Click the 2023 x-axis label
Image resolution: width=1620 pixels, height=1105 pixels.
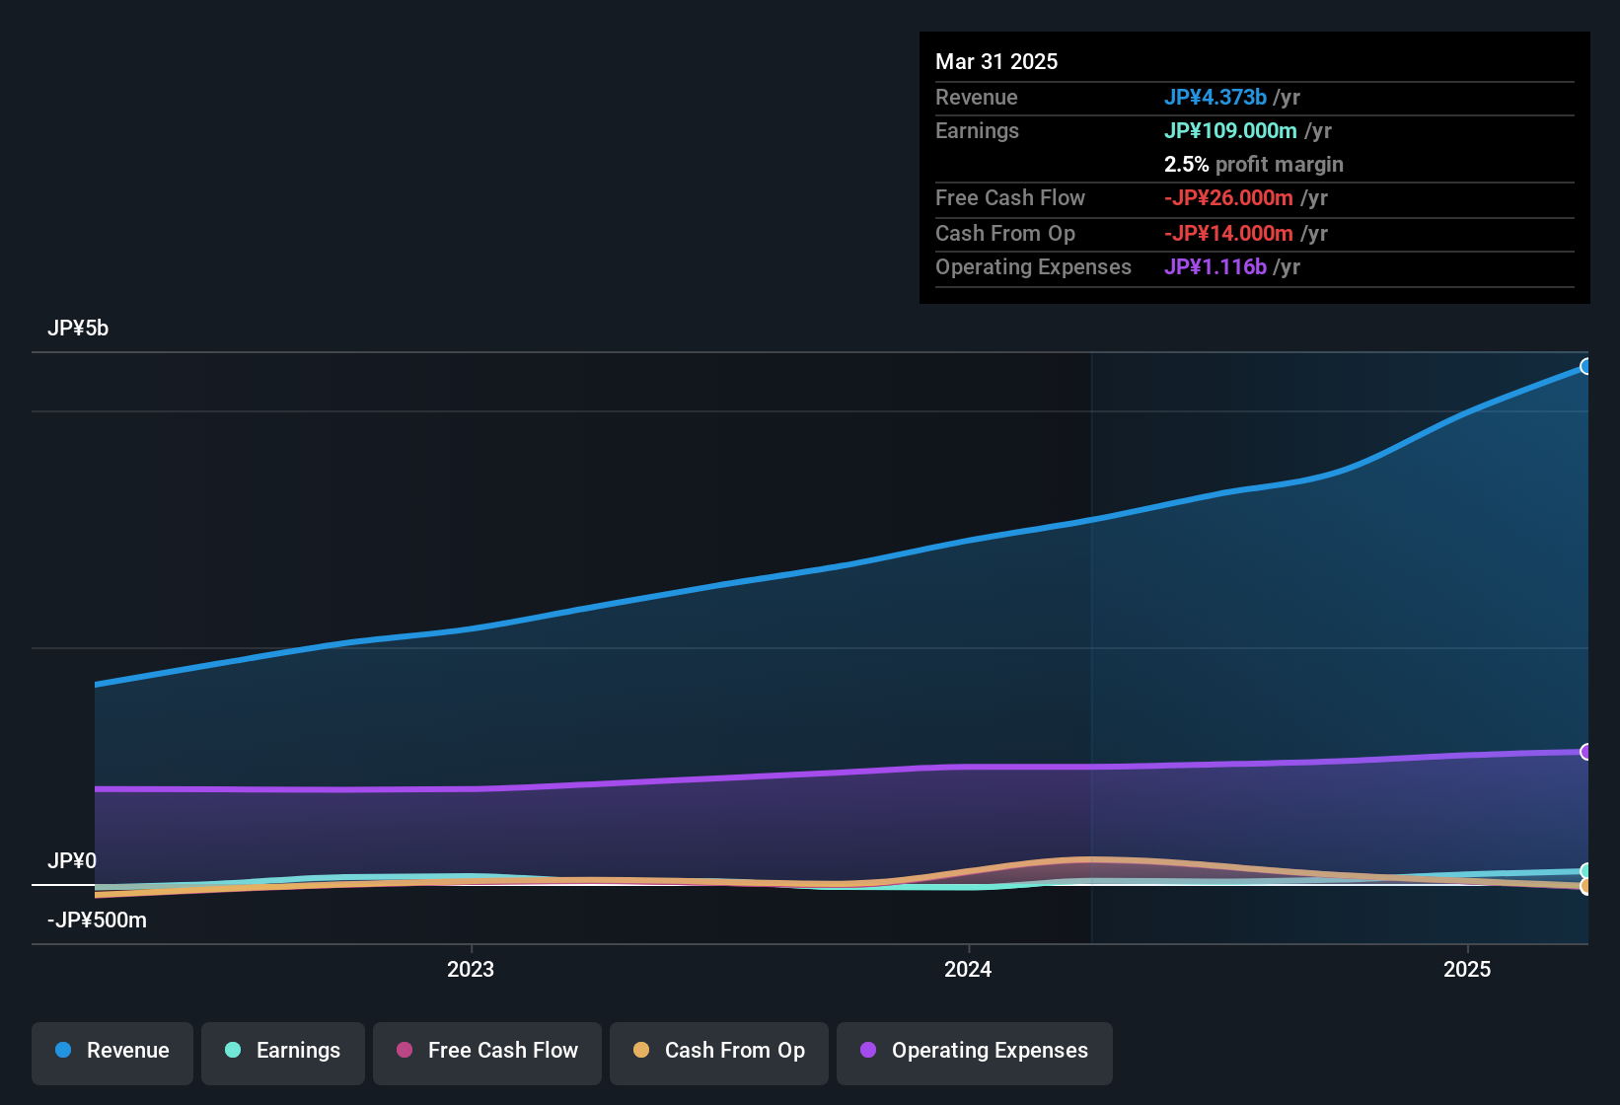471,969
